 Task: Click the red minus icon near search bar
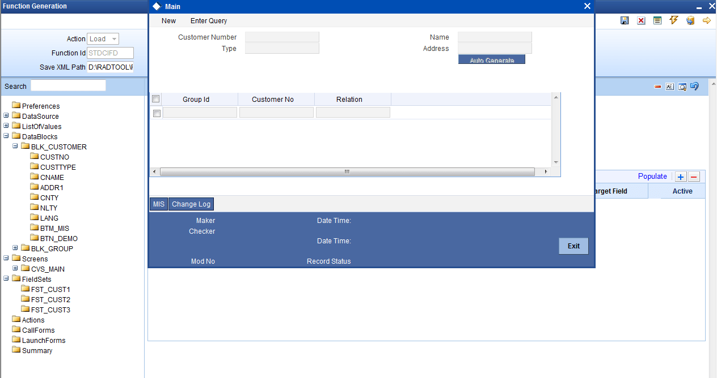coord(657,87)
